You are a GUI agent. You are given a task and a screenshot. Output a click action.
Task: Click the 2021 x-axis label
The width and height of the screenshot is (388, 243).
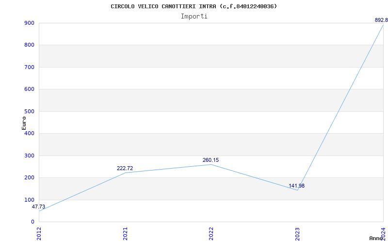(125, 234)
